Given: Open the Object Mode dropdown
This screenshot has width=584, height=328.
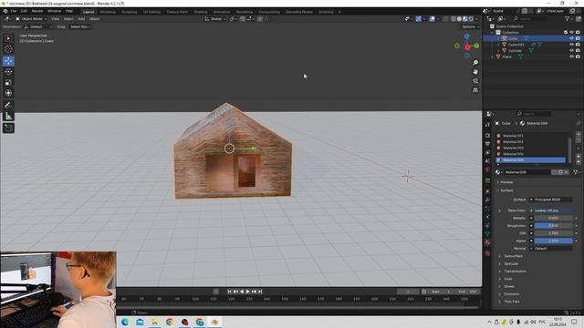Looking at the screenshot, I should click(31, 18).
